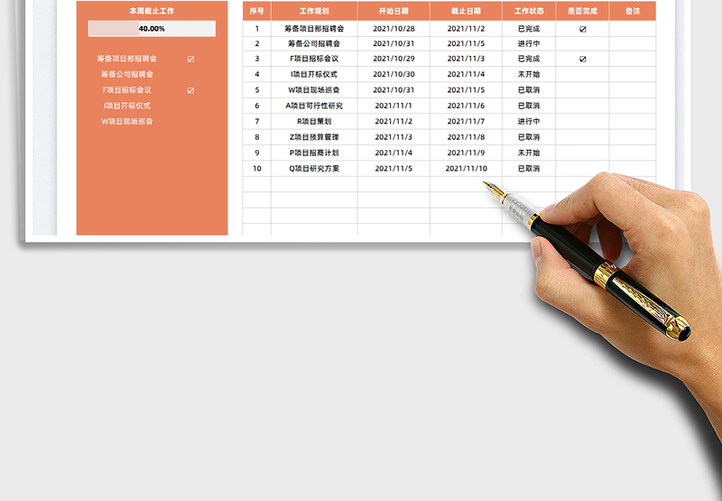
Task: Click the 本周截止工作 panel title
Action: 152,11
